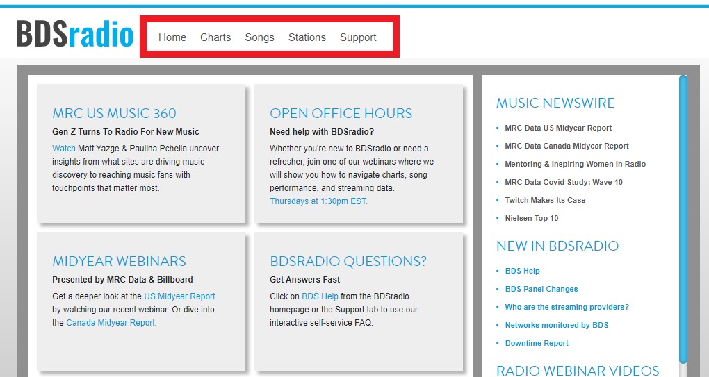Click the RADIO WEBINAR VIDEOS heading
Screen dimensions: 709x377
(x=578, y=370)
